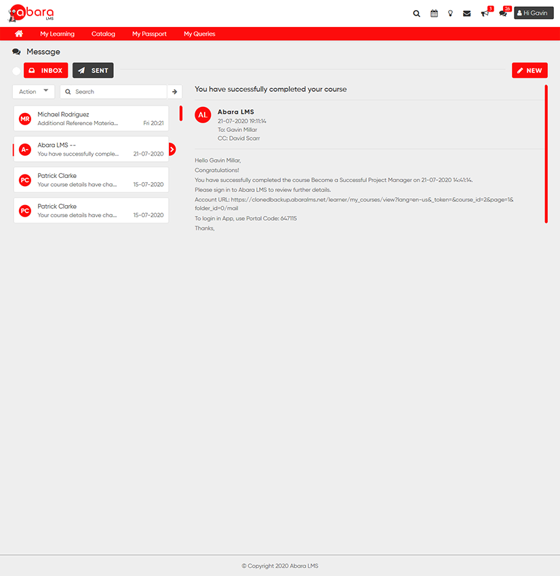Compose with the New button

tap(529, 70)
